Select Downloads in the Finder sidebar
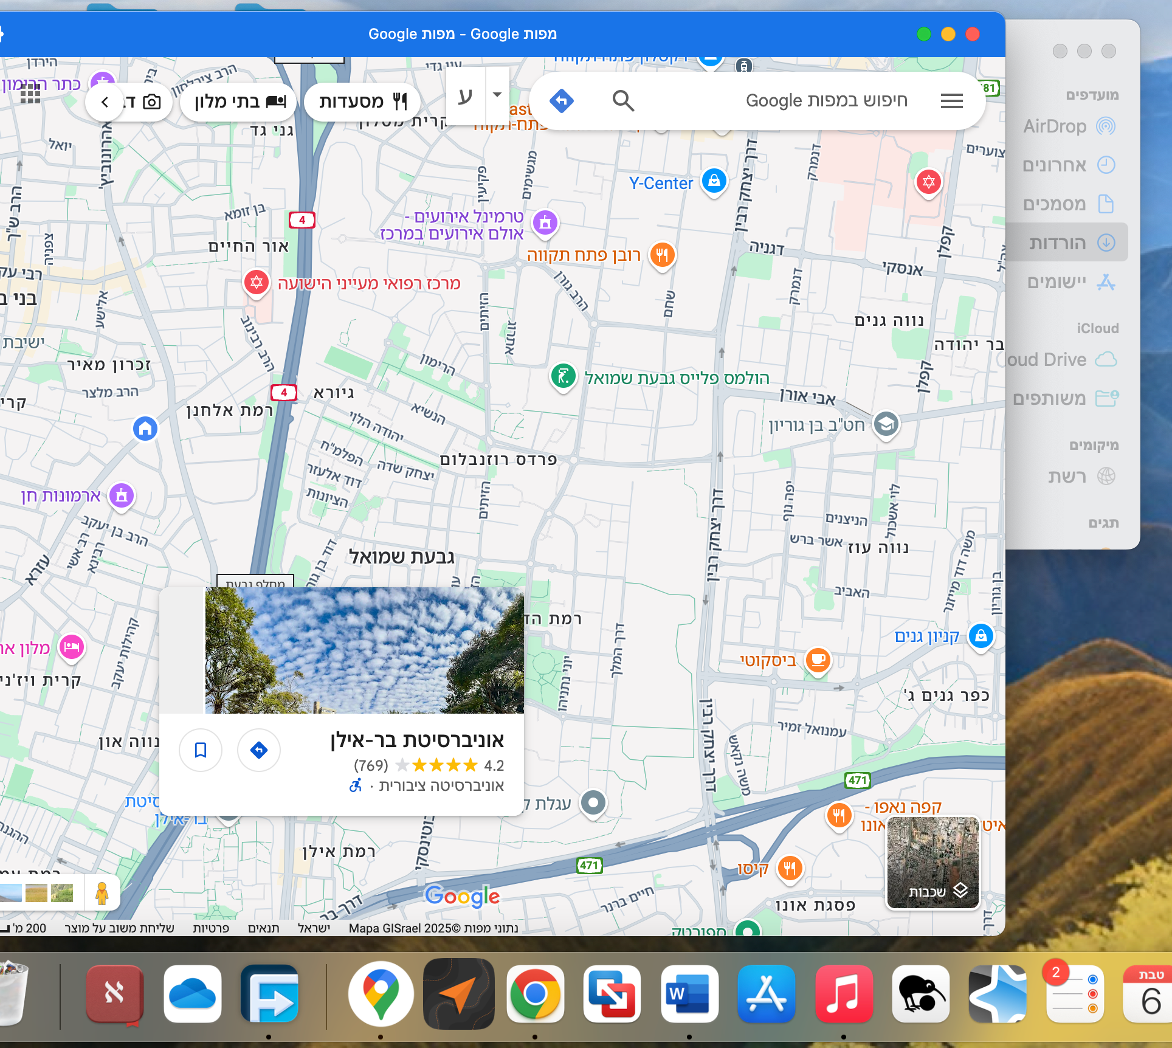 (1068, 243)
